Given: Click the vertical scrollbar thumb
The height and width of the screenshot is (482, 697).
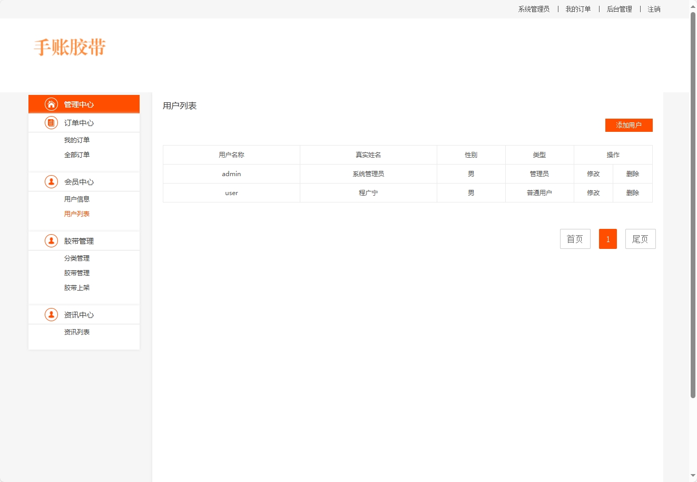Looking at the screenshot, I should [x=693, y=205].
